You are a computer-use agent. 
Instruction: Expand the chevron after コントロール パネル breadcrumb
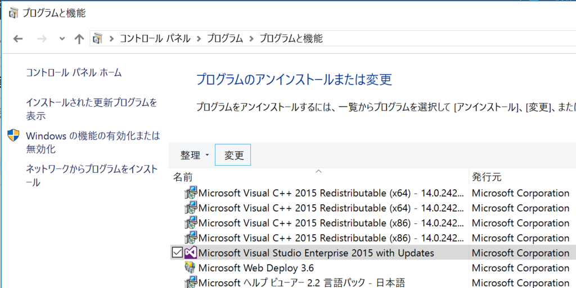[199, 38]
